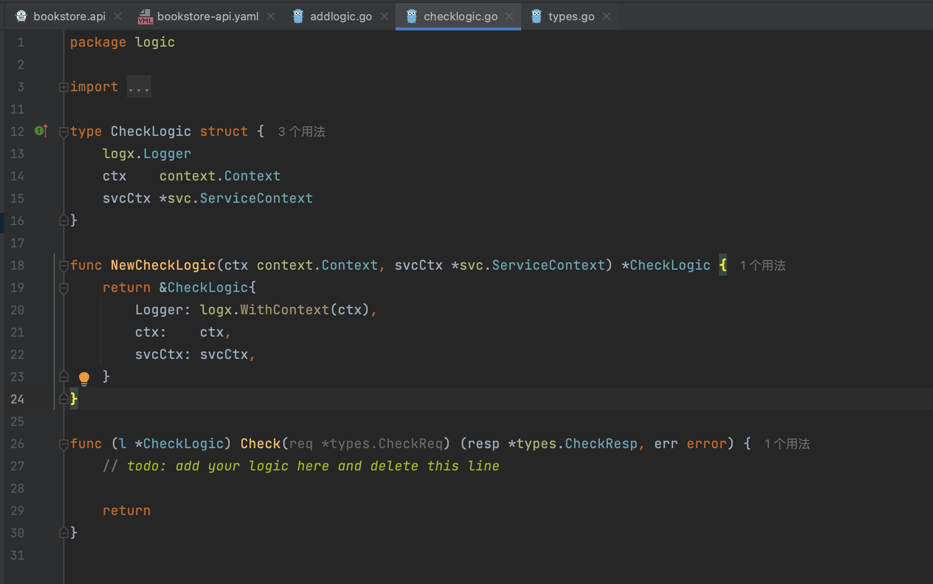The width and height of the screenshot is (933, 584).
Task: Click 'package' keyword on line 1
Action: point(98,43)
